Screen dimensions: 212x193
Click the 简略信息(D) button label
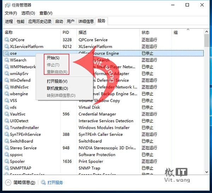(x=24, y=183)
